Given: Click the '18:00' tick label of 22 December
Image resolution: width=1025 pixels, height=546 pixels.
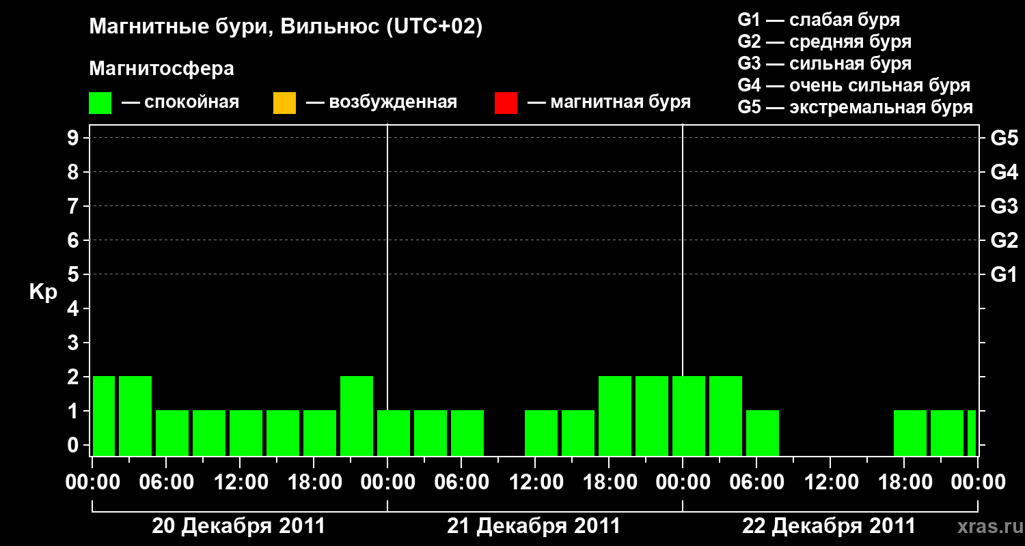Looking at the screenshot, I should click(x=904, y=483).
